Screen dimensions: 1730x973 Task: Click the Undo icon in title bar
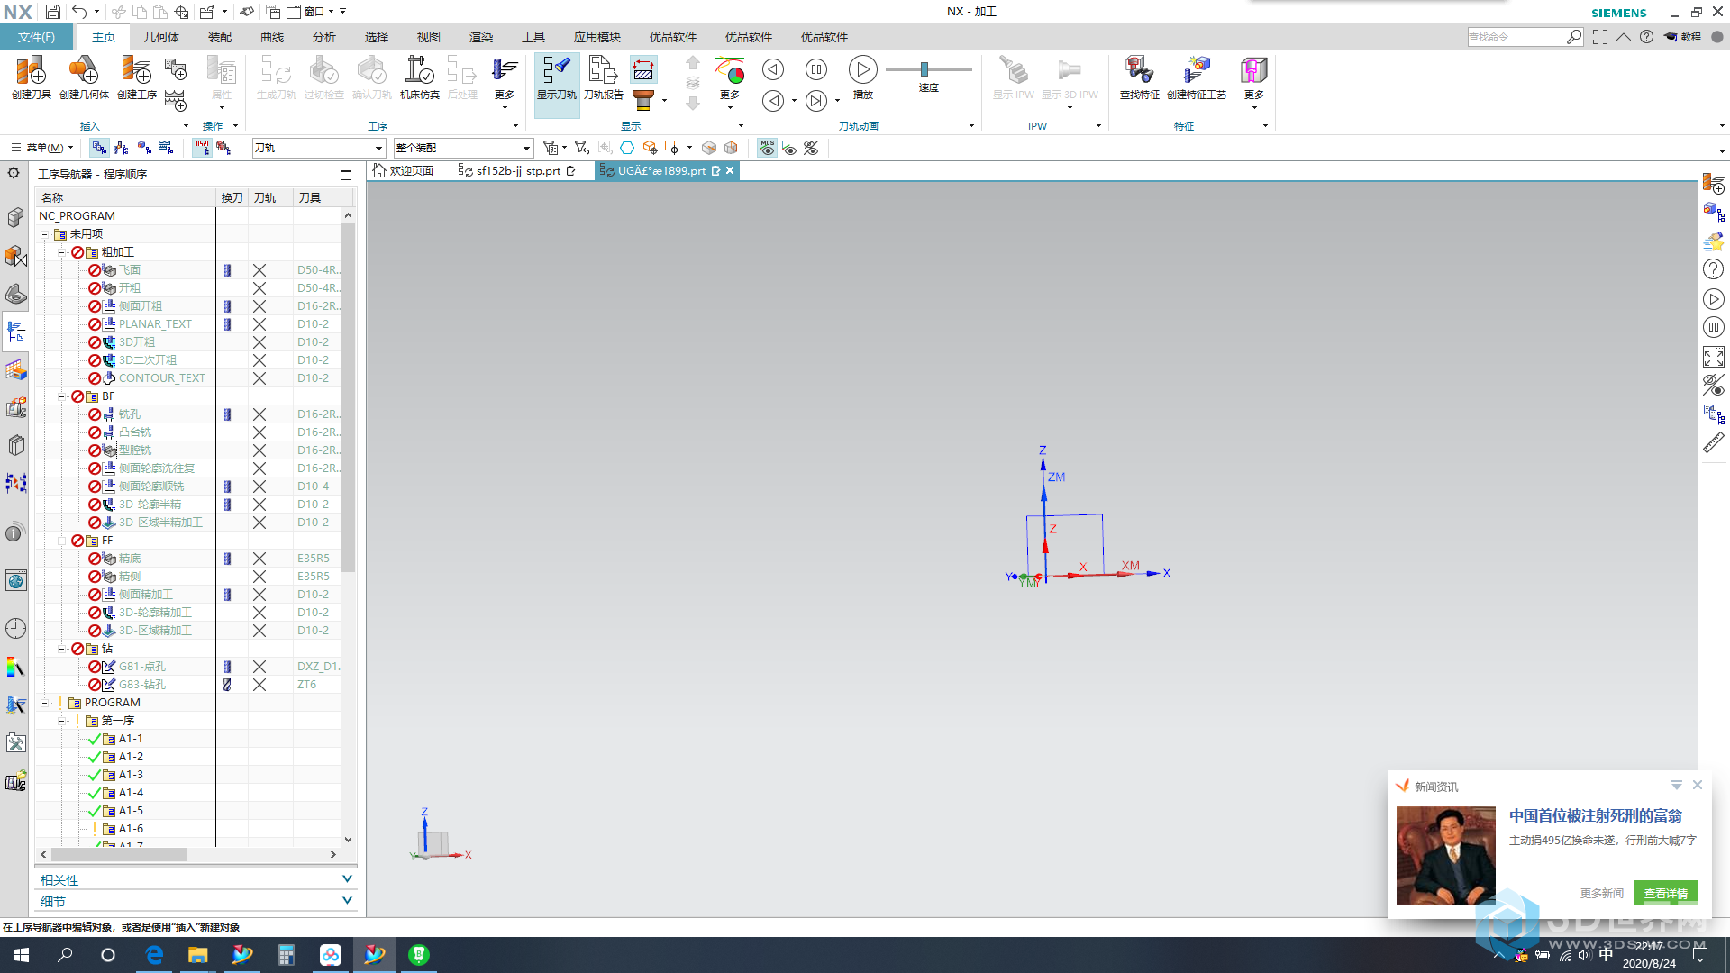click(x=79, y=12)
